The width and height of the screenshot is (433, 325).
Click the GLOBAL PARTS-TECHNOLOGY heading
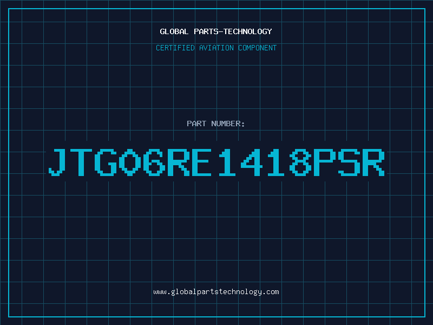[x=216, y=31]
